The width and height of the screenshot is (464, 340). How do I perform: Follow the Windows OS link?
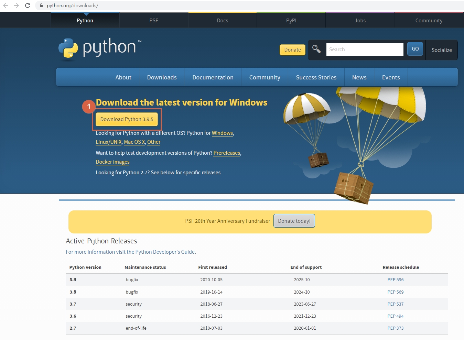[222, 133]
